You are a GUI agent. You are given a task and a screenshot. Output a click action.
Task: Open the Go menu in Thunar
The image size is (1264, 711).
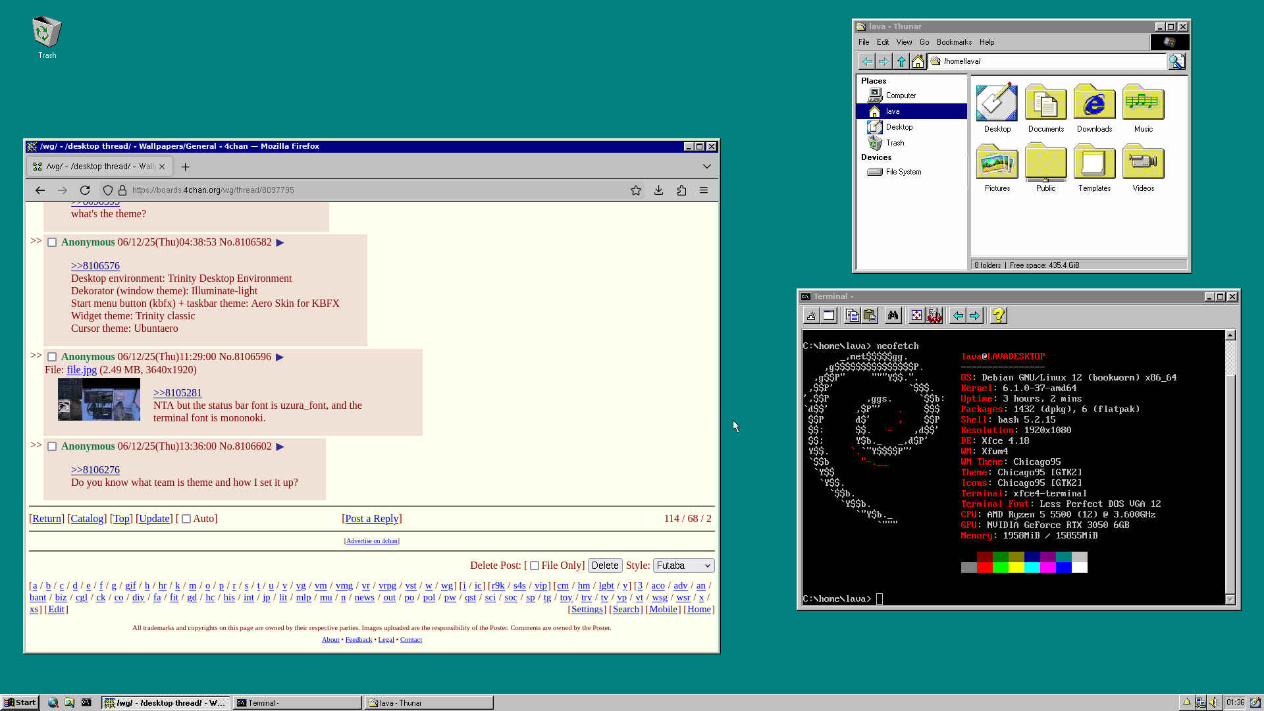click(x=924, y=42)
